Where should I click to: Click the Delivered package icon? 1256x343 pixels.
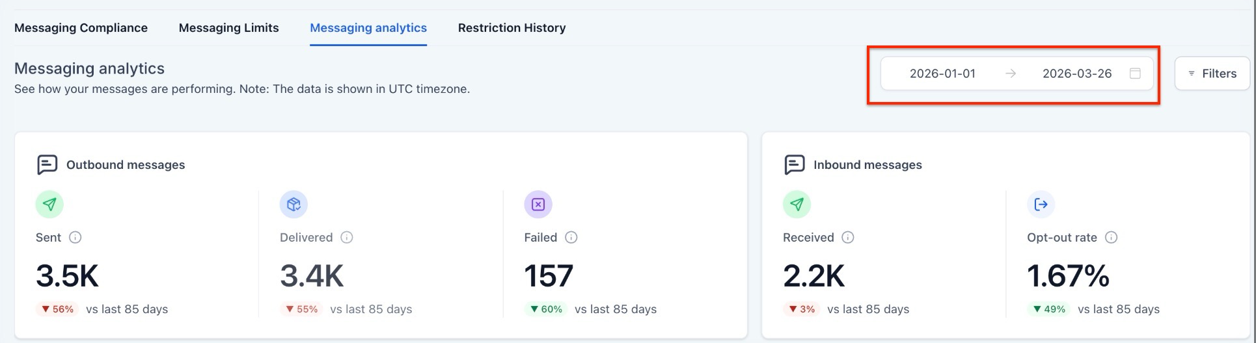(x=294, y=205)
